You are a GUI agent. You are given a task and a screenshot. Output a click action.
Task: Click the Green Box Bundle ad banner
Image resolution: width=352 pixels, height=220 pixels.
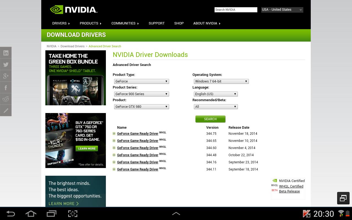[x=76, y=78]
